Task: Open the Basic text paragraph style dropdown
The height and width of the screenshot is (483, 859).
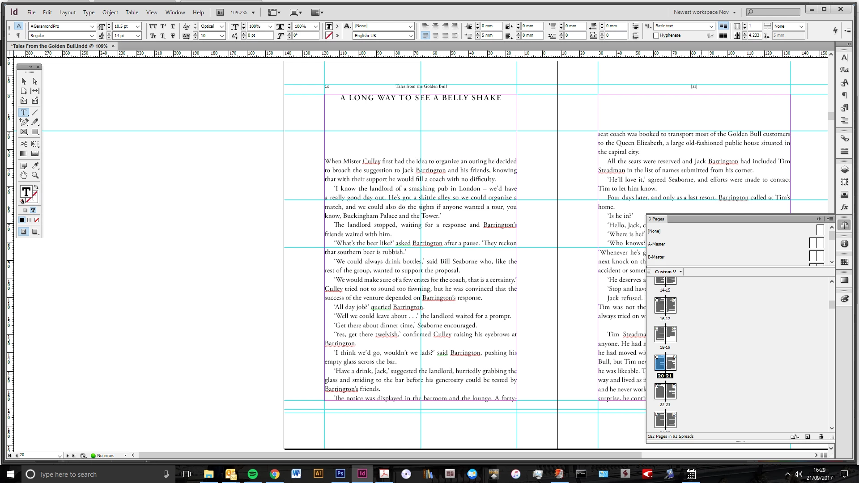Action: point(711,26)
